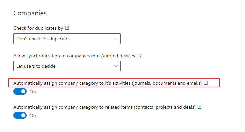Viewport: 245px width, 132px height.
Task: Click the Allow synchronization of companies label
Action: pos(74,56)
